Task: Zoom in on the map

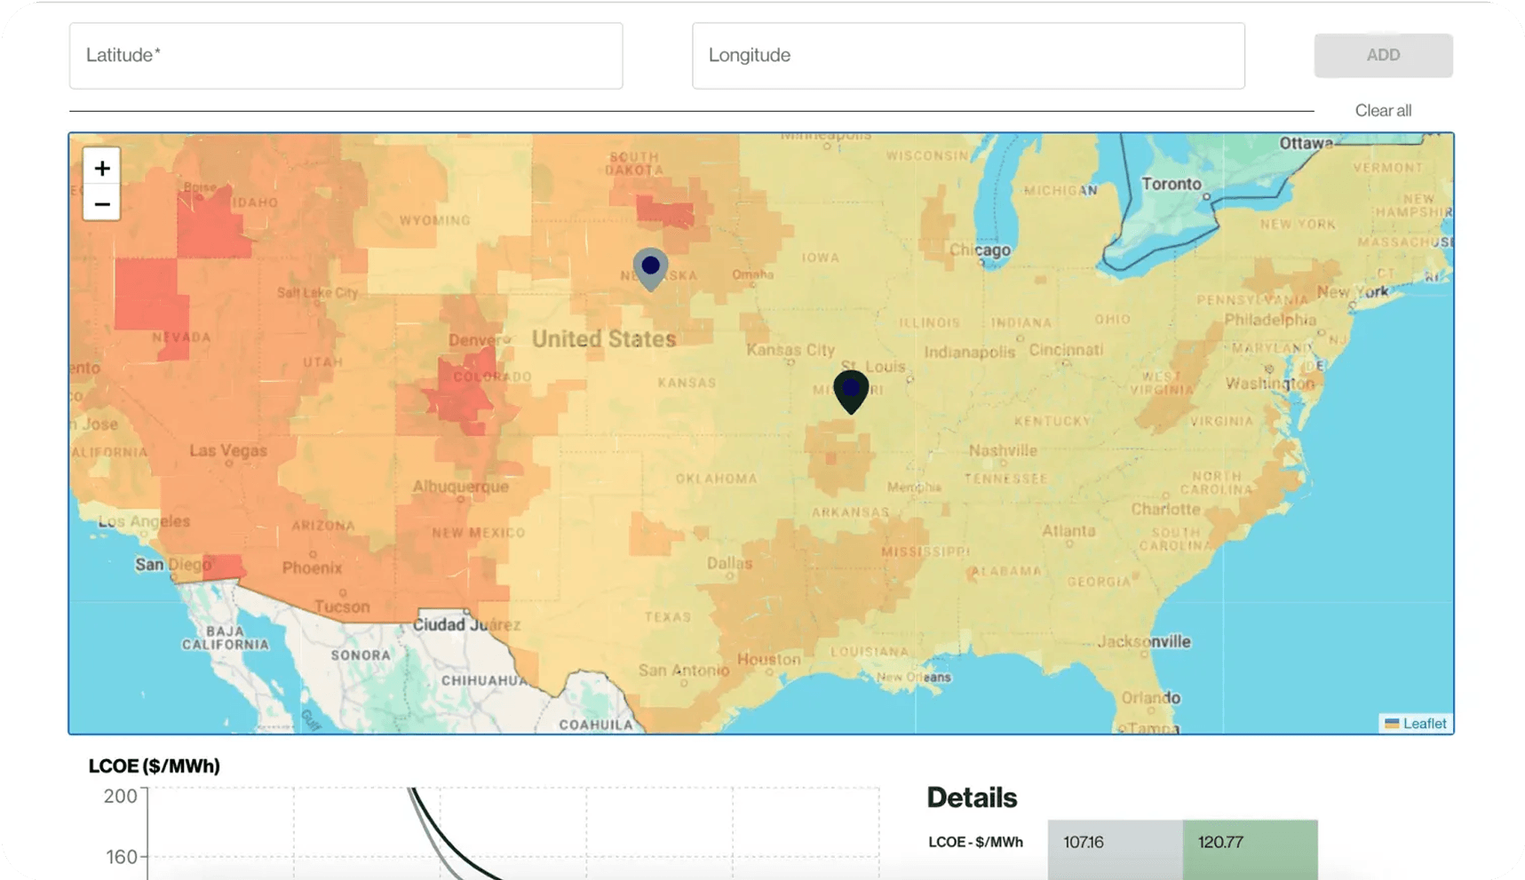Action: coord(102,168)
